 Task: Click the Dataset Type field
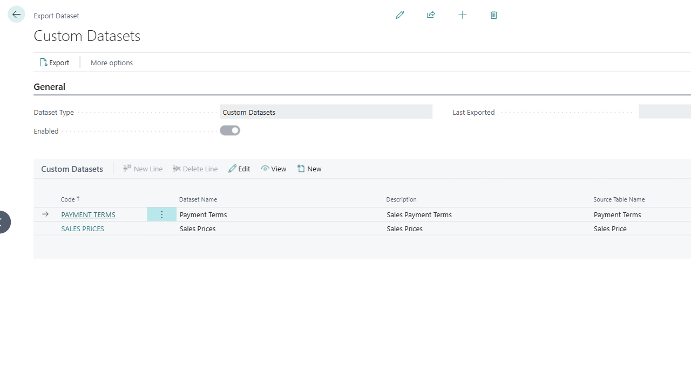(326, 112)
